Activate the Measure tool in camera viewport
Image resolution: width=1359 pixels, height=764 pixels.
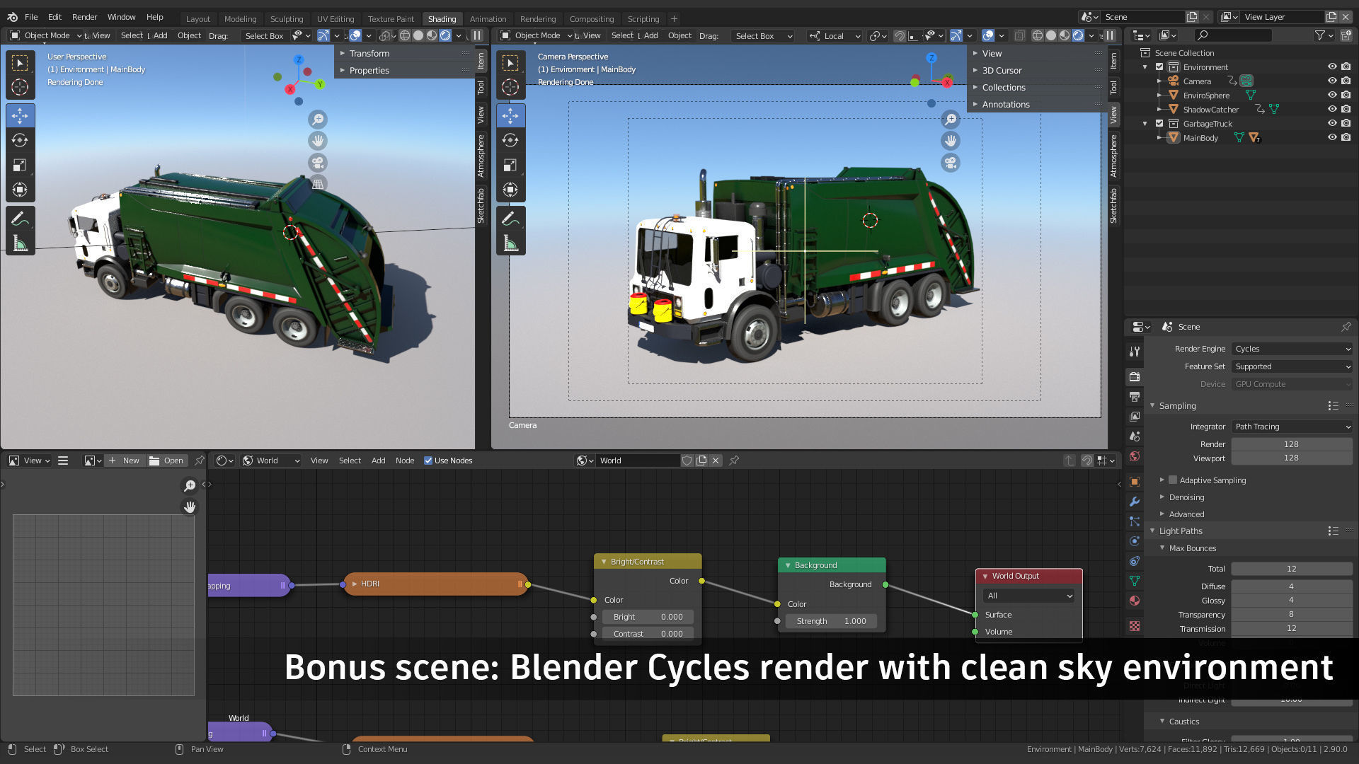[x=510, y=244]
